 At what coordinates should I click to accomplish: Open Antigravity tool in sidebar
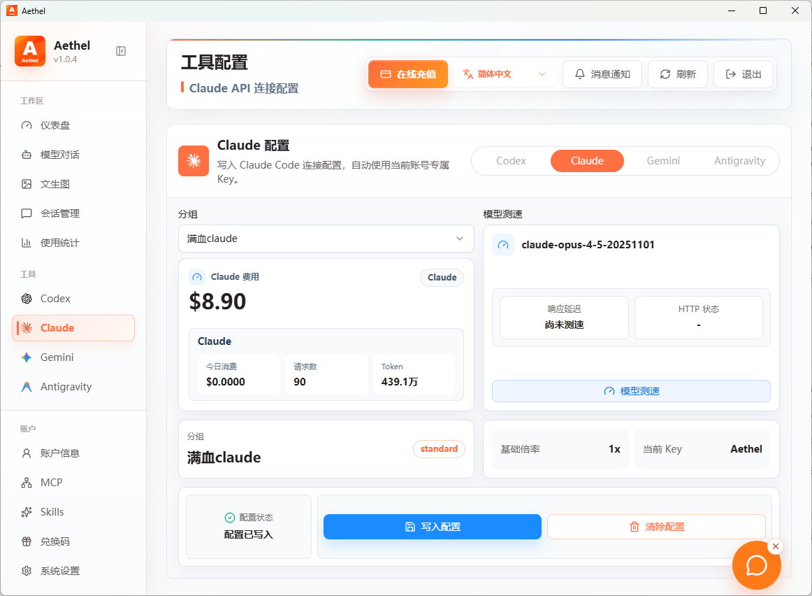tap(73, 387)
